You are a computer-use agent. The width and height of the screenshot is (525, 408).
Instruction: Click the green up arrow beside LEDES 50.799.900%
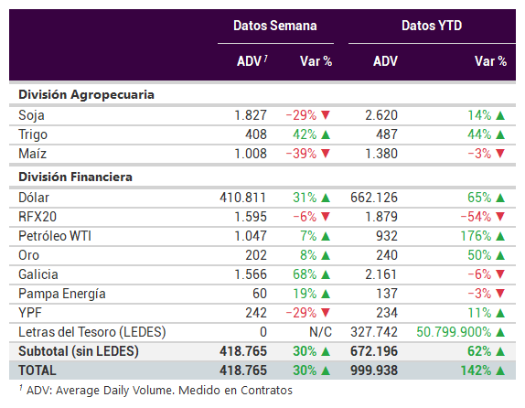(x=500, y=332)
